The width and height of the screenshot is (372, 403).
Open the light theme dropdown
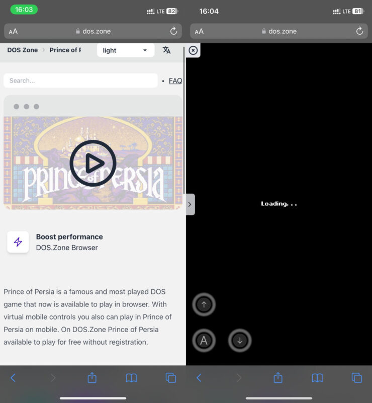pyautogui.click(x=125, y=50)
